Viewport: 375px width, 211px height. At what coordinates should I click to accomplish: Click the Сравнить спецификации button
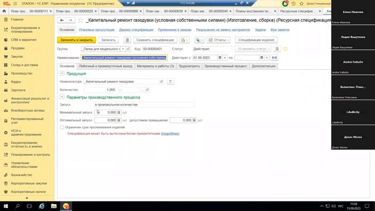155,40
